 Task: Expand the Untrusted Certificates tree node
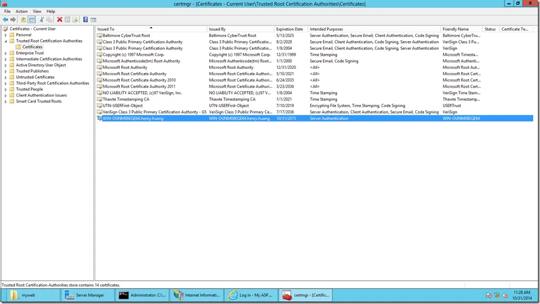pos(5,77)
